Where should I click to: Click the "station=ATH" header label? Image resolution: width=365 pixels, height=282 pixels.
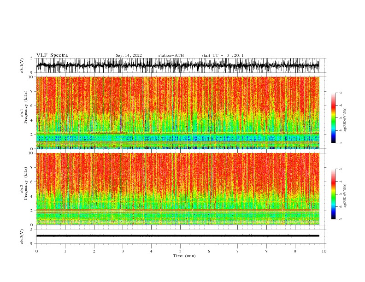(x=171, y=55)
